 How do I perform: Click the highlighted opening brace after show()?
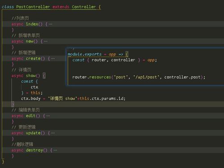click(x=44, y=76)
